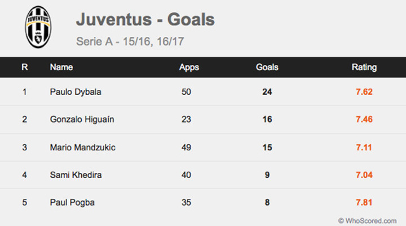Open Gonzalo Higuaín player name
406x226 pixels.
click(82, 119)
